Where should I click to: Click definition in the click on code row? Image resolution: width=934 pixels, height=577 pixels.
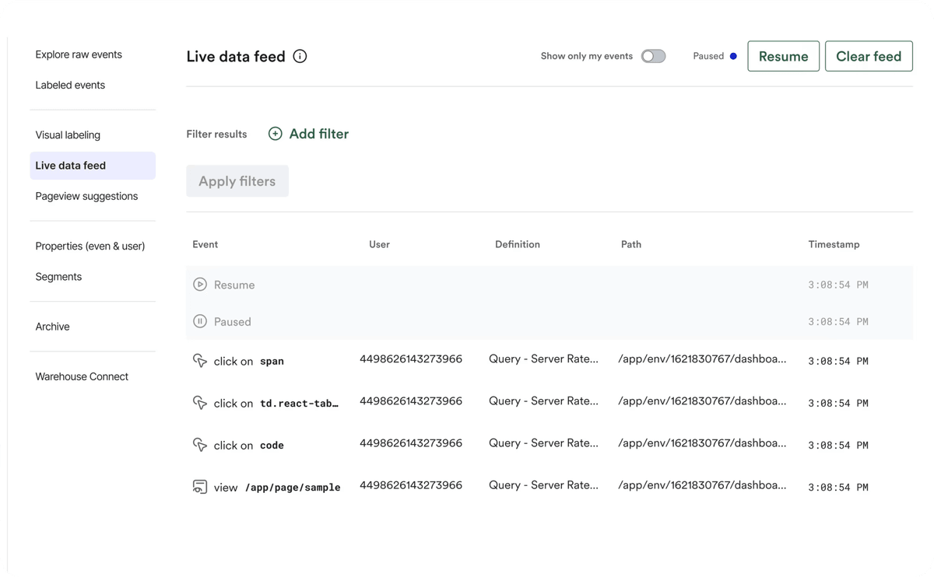click(543, 442)
